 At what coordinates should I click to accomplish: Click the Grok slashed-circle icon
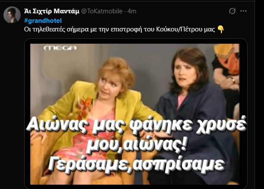tap(233, 11)
